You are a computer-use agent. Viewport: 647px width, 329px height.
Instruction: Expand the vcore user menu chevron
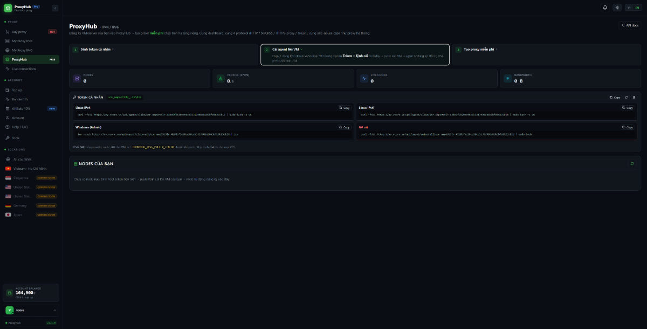pos(54,310)
